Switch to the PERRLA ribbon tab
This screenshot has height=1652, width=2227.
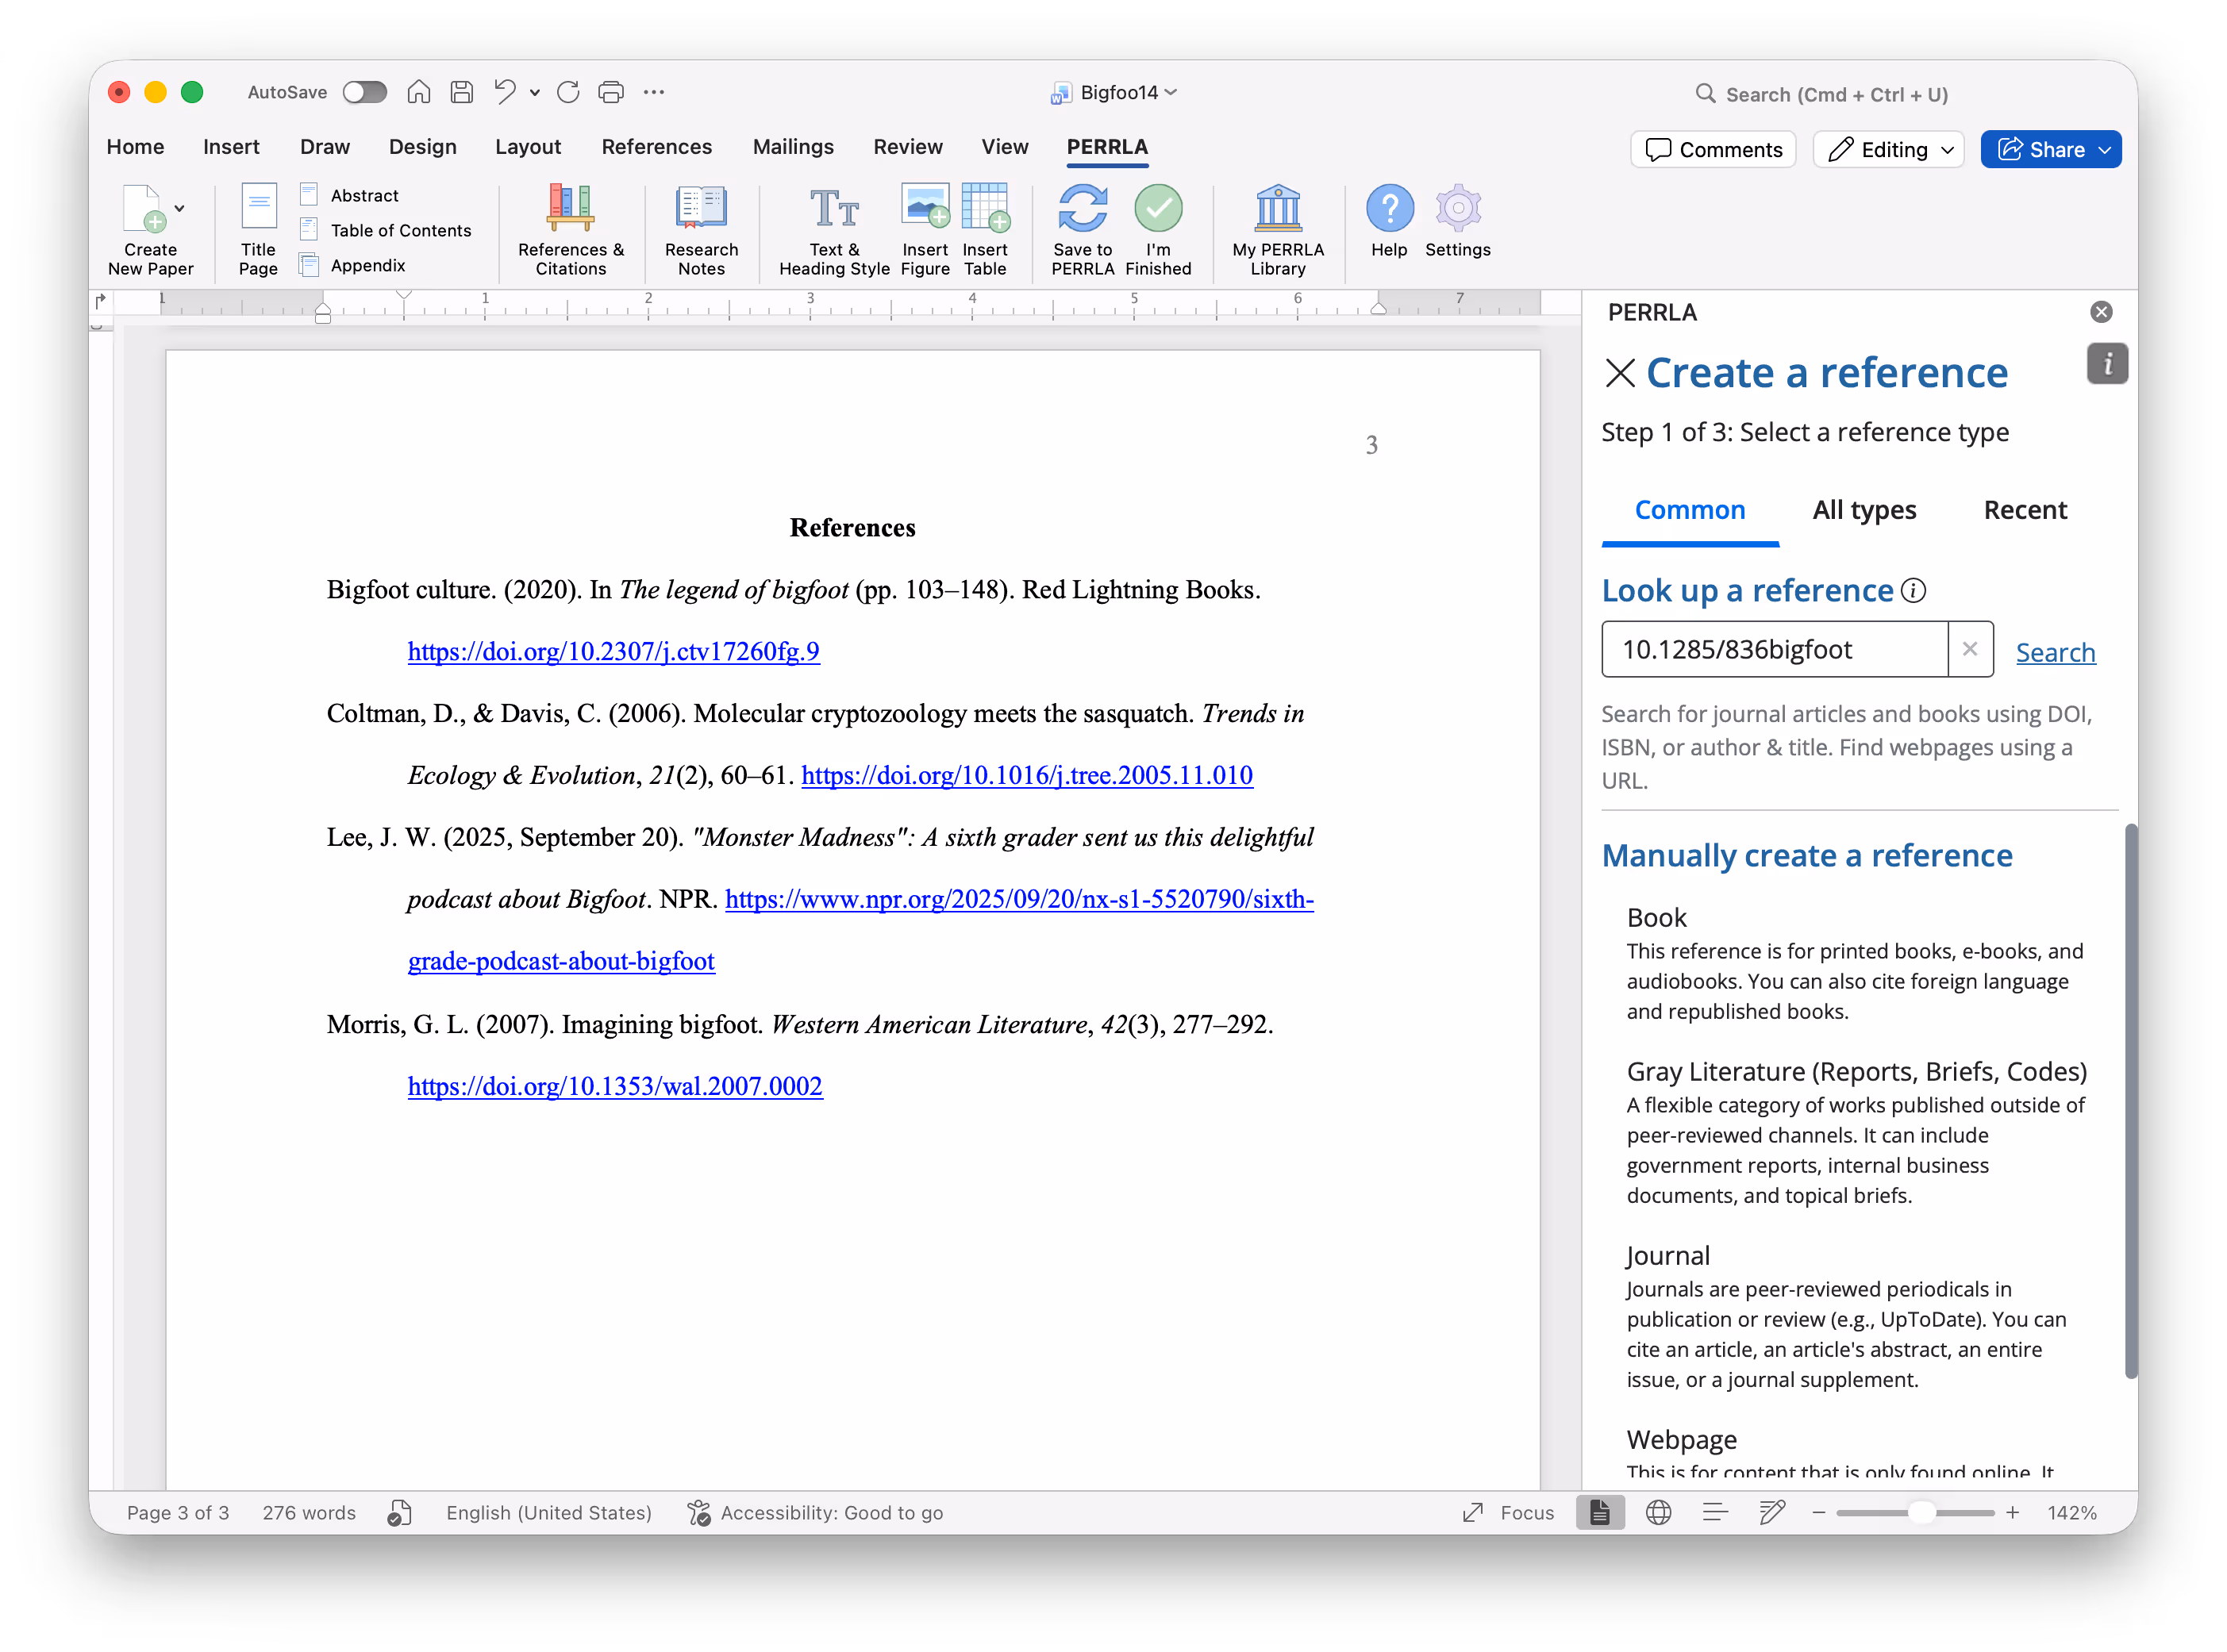coord(1107,146)
